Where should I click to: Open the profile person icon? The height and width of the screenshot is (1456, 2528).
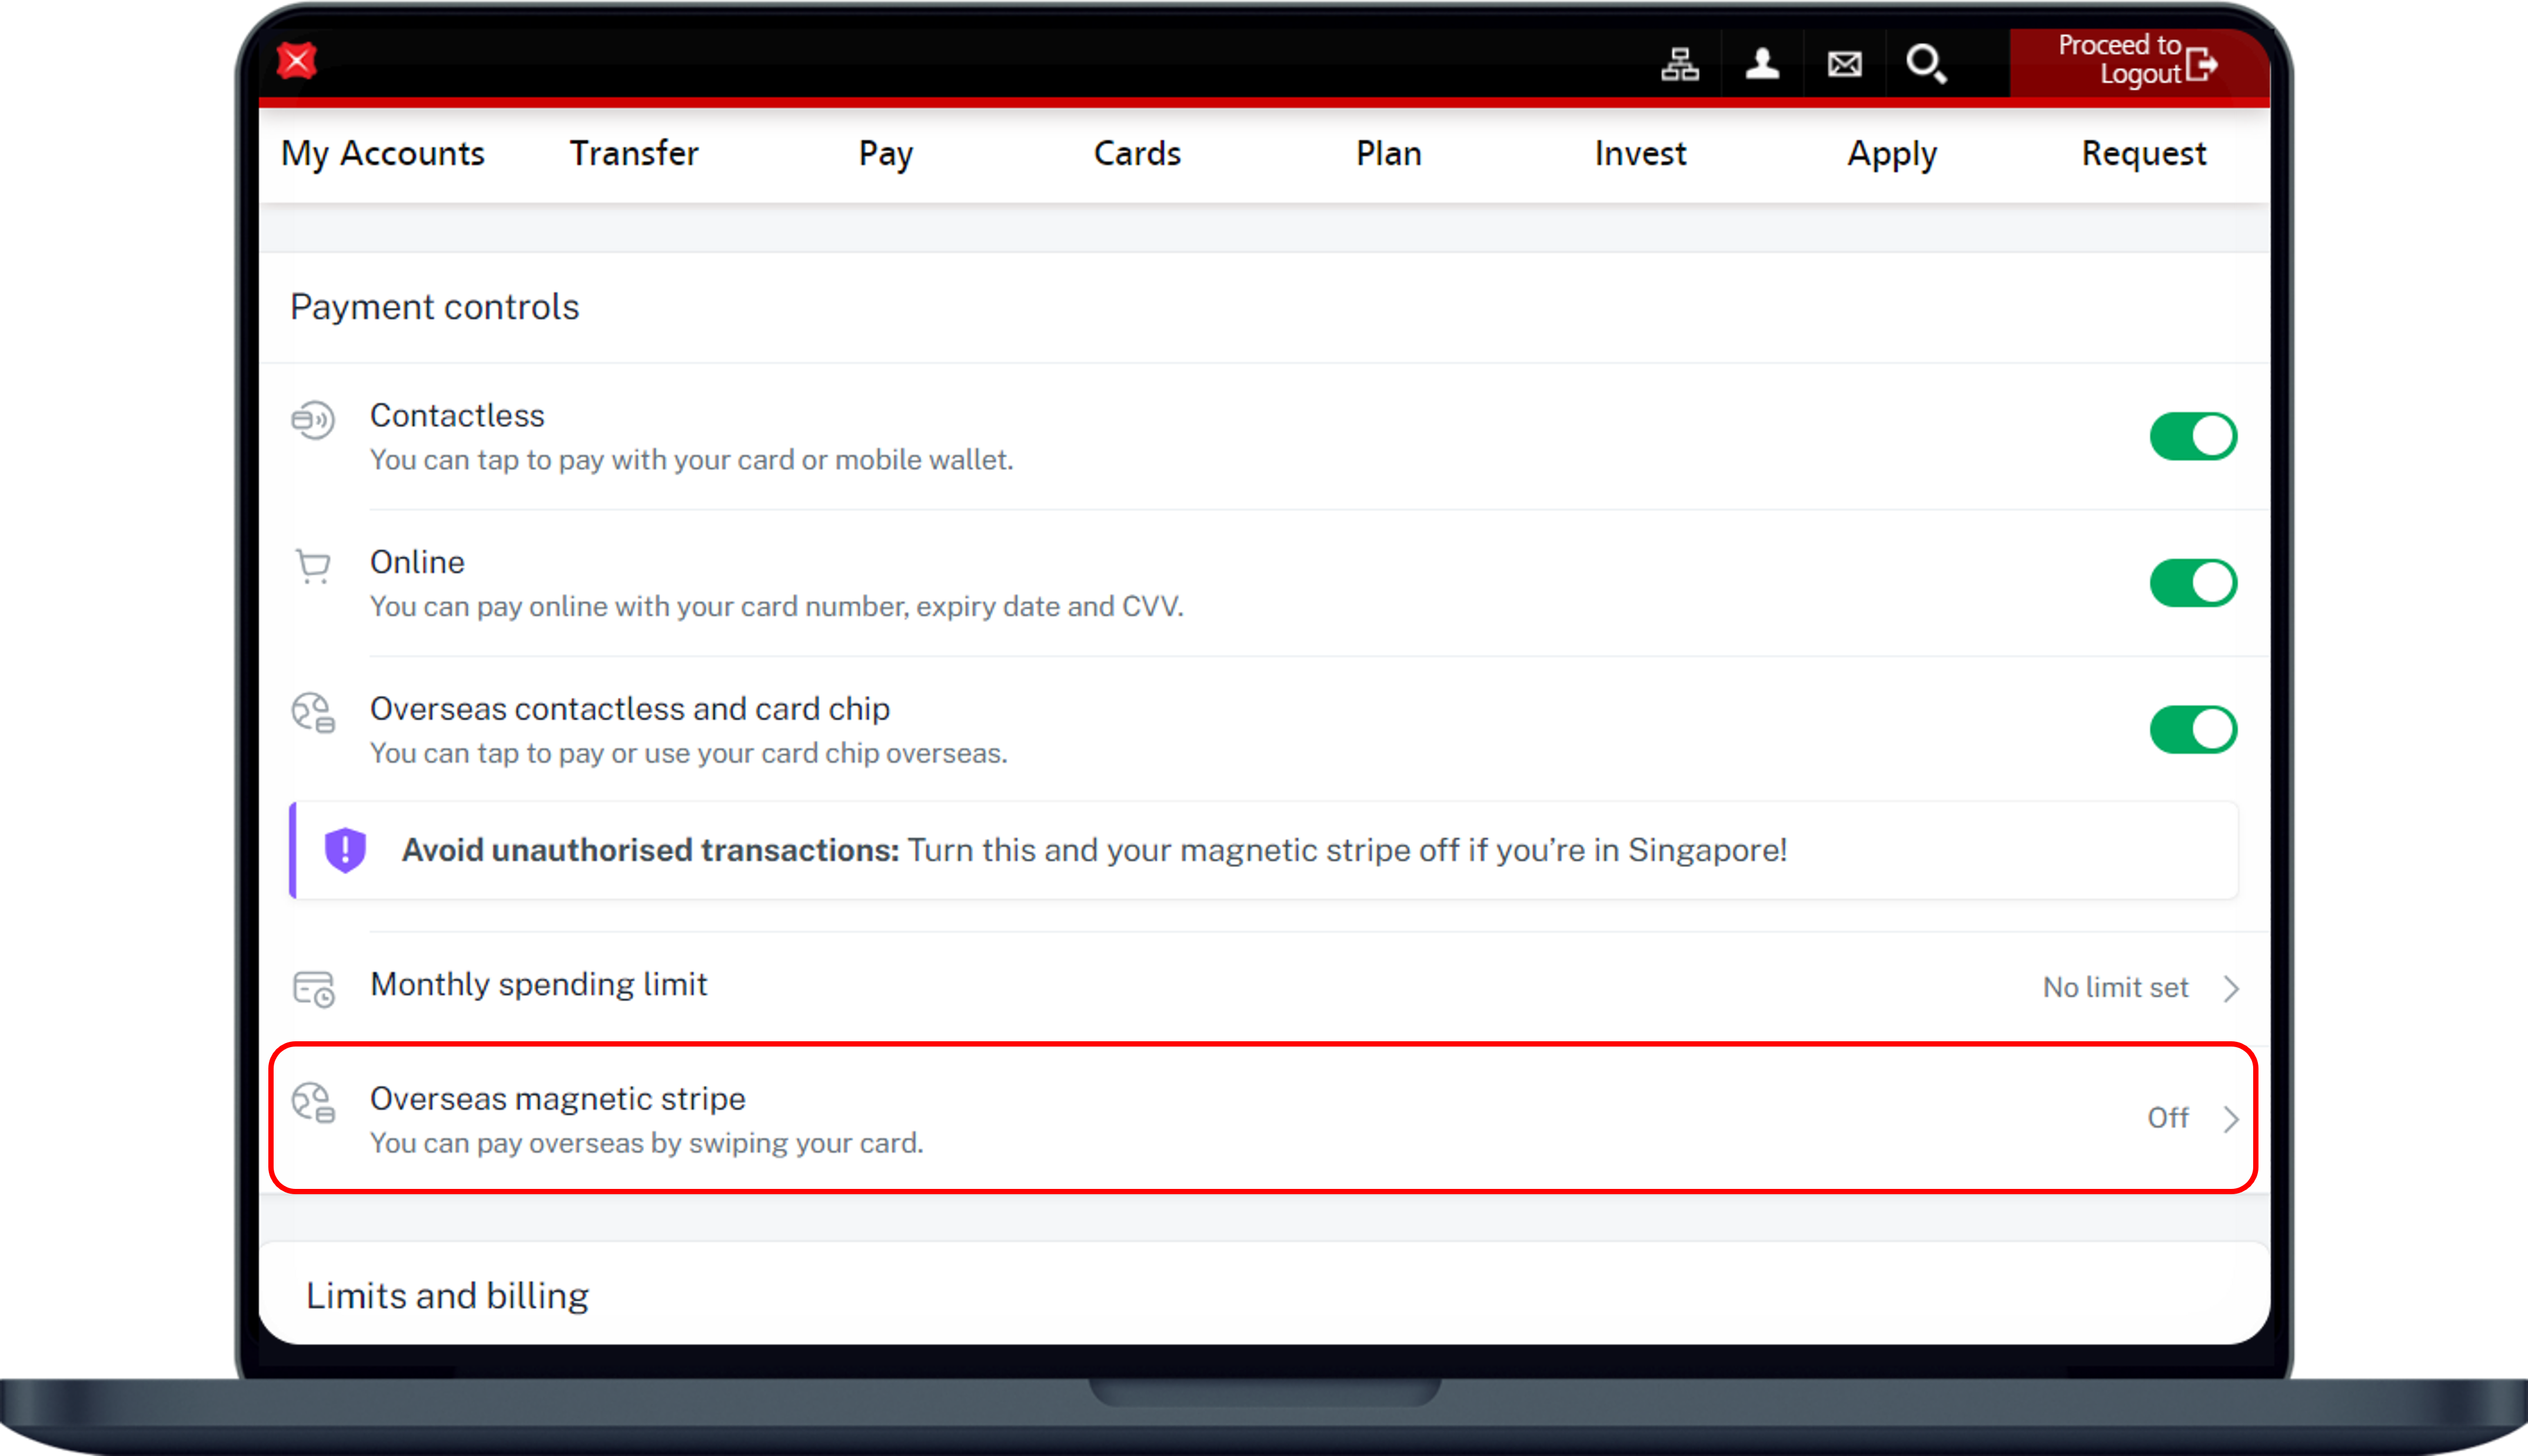(x=1762, y=65)
